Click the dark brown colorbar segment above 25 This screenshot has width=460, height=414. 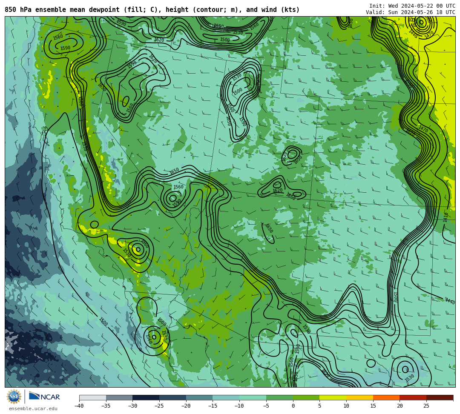coord(440,397)
